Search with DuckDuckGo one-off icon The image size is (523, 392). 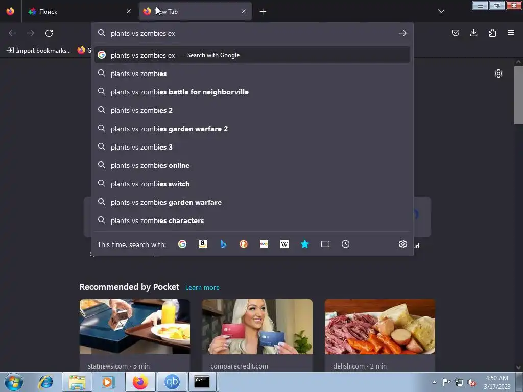(244, 244)
